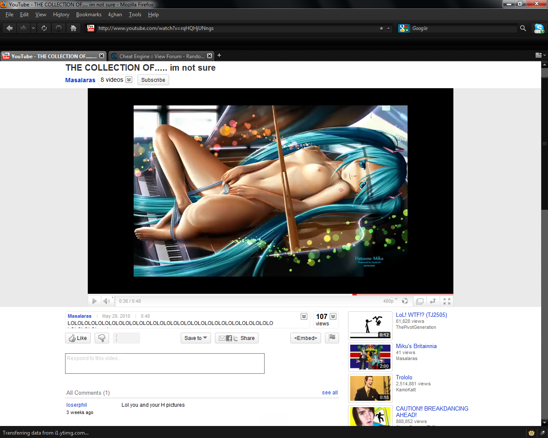
Task: Open the Masalaras channel link above the video
Action: coord(80,80)
